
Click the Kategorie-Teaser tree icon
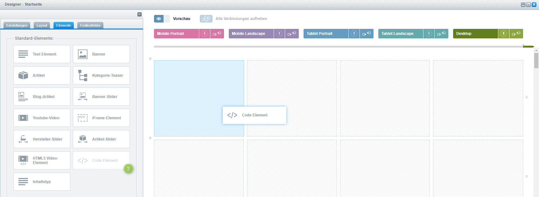click(x=83, y=76)
